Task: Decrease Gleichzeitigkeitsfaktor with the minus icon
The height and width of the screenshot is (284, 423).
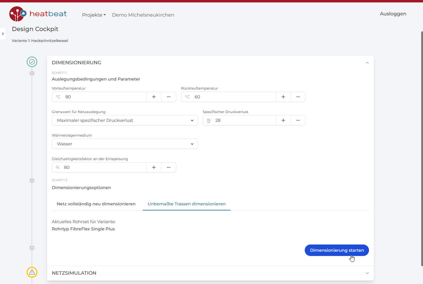Action: (169, 167)
